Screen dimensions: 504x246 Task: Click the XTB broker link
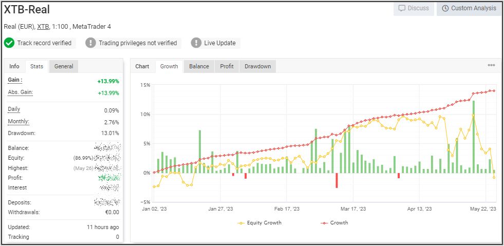click(43, 26)
